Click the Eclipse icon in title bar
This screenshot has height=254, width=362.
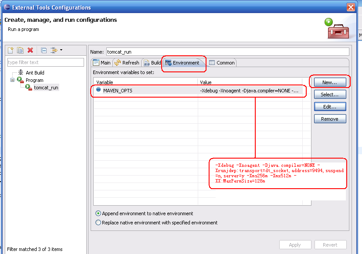click(7, 7)
